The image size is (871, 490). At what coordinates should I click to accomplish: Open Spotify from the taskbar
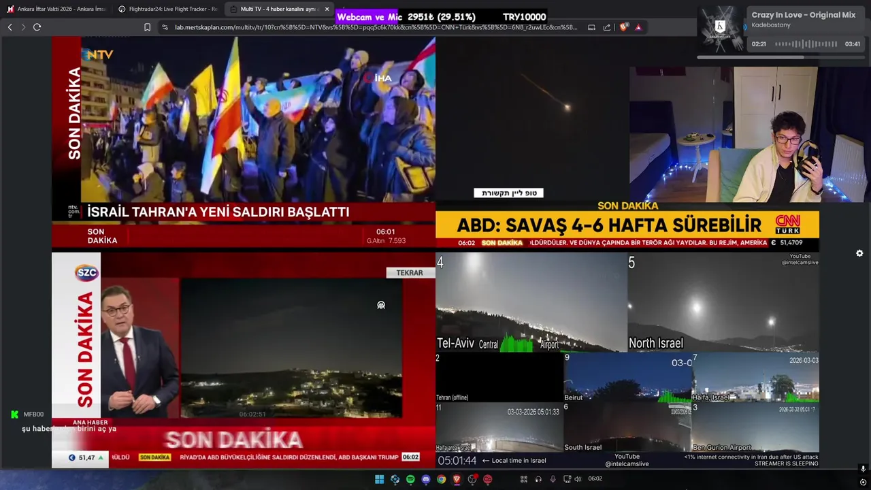(410, 479)
